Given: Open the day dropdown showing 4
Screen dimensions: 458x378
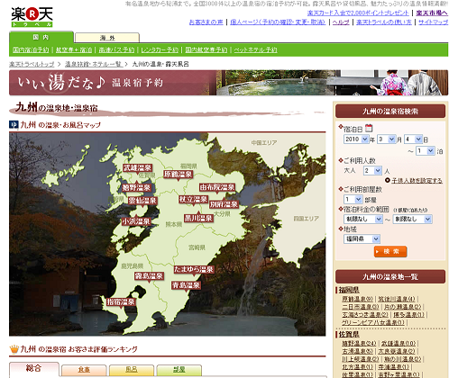Looking at the screenshot, I should coord(413,139).
